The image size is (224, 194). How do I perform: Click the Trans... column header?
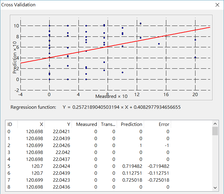108,124
